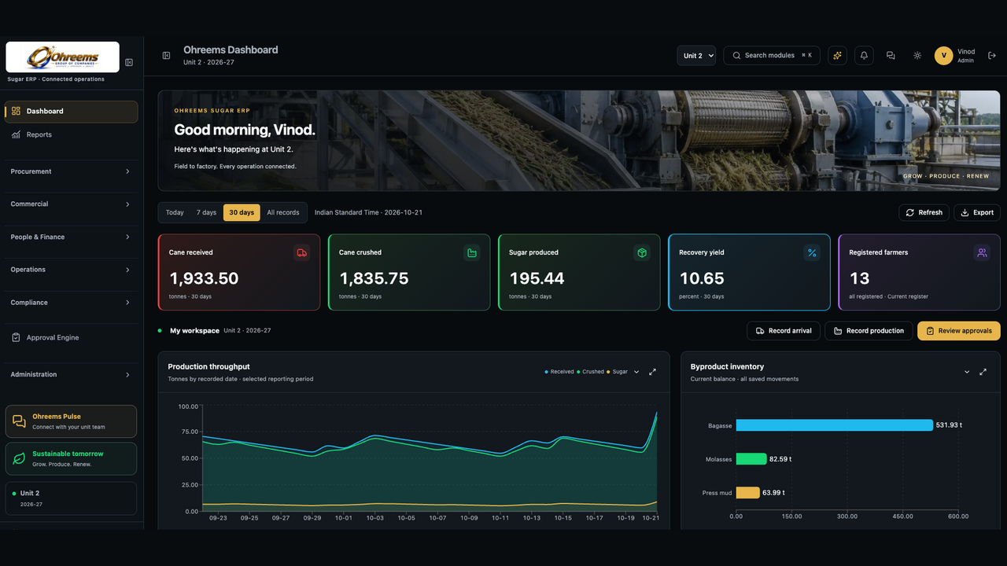Click the green Molasses bar

point(751,459)
